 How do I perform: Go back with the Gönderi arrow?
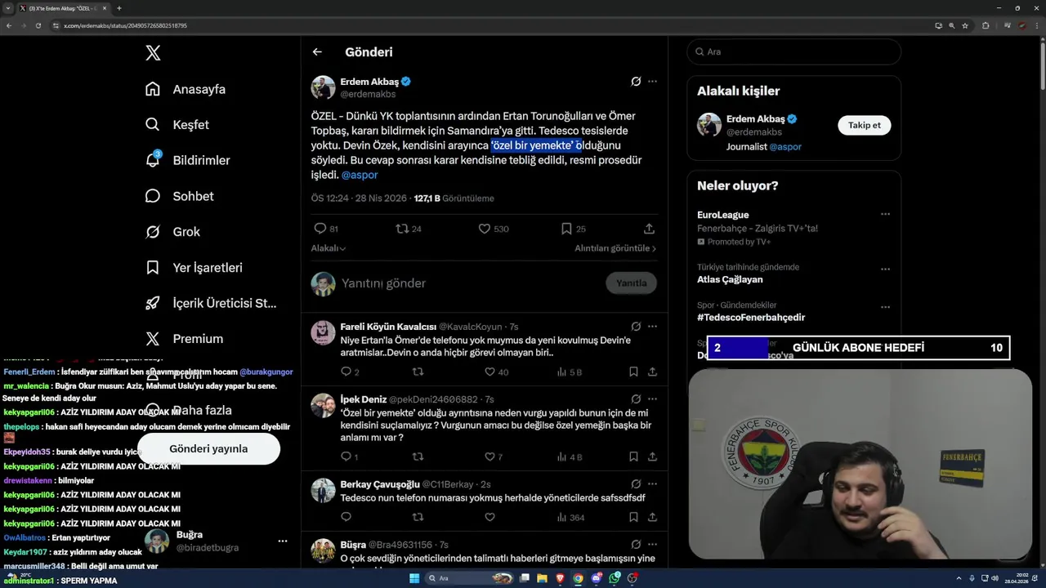317,52
